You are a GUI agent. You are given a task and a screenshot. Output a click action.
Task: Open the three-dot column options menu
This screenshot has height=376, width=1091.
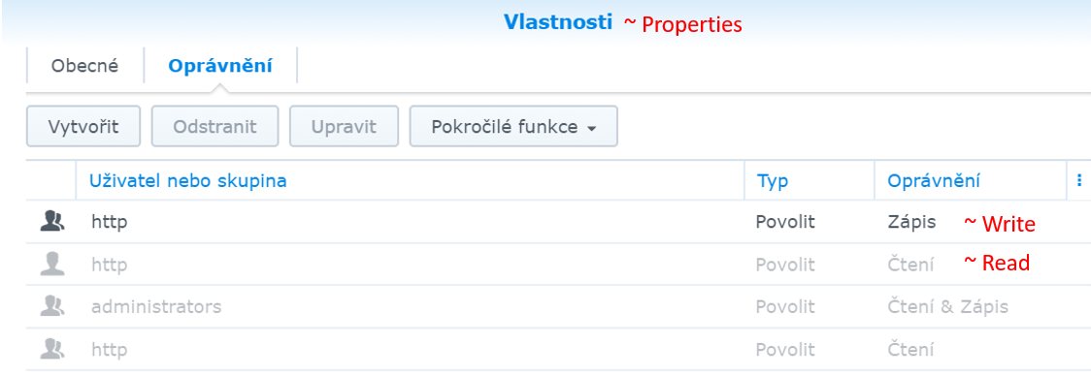(1079, 180)
